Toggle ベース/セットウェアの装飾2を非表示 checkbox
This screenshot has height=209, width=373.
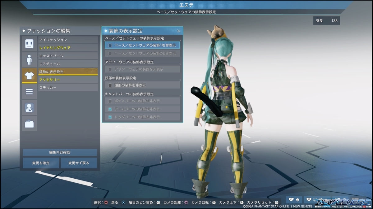click(x=110, y=53)
